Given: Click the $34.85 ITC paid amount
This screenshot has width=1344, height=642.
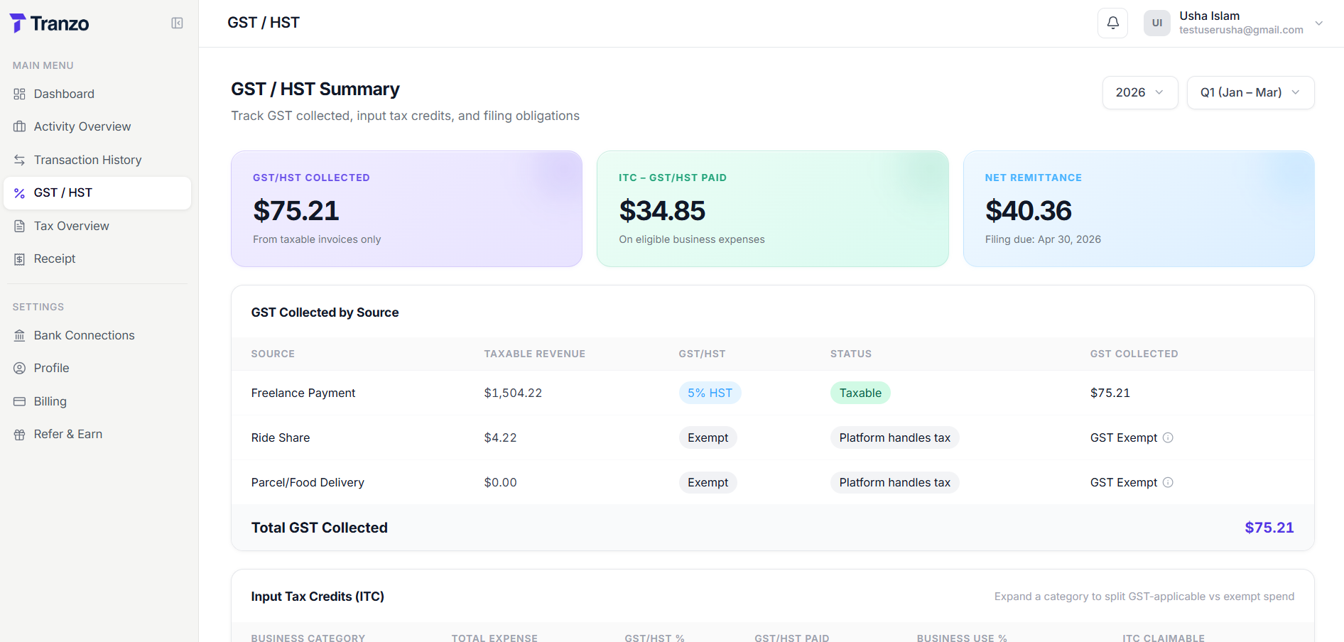Looking at the screenshot, I should [662, 210].
